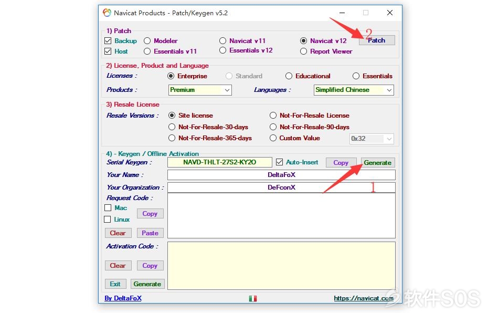
Task: Close the Patch/Keygen window
Action: coord(390,13)
